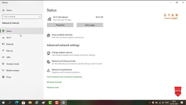Click the monitor icon for Change adapter options

click(49, 53)
